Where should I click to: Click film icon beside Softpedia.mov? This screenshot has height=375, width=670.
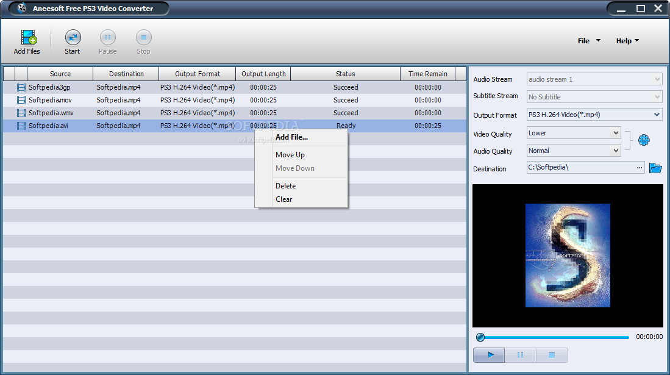coord(21,100)
